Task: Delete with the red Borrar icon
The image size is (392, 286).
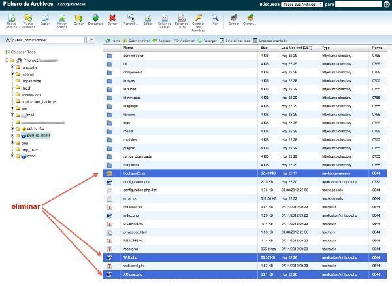Action: point(112,18)
